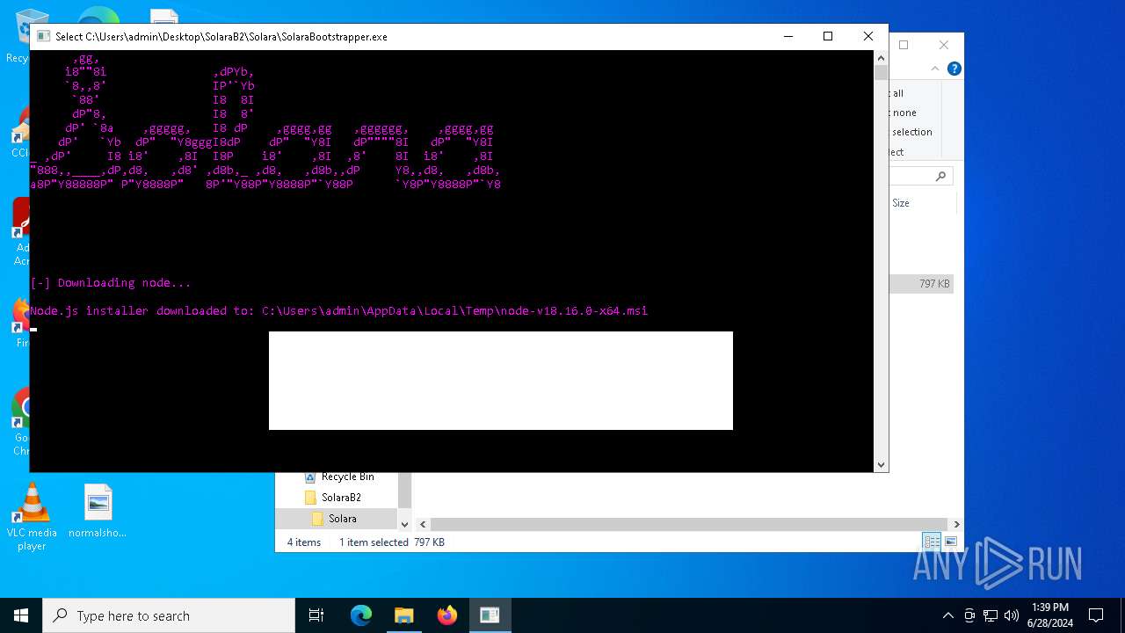This screenshot has height=633, width=1125.
Task: Maximize the File Explorer window
Action: (x=904, y=45)
